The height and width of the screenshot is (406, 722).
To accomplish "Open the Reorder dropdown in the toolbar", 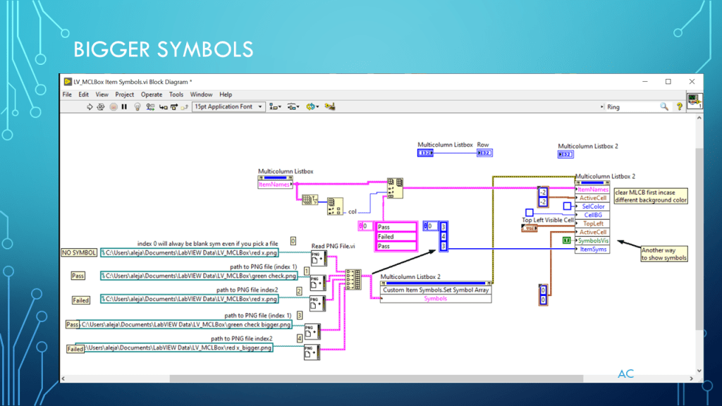I will click(311, 107).
